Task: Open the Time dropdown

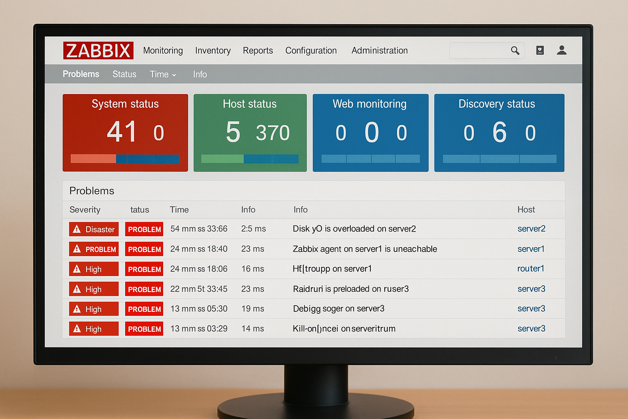Action: pyautogui.click(x=162, y=74)
